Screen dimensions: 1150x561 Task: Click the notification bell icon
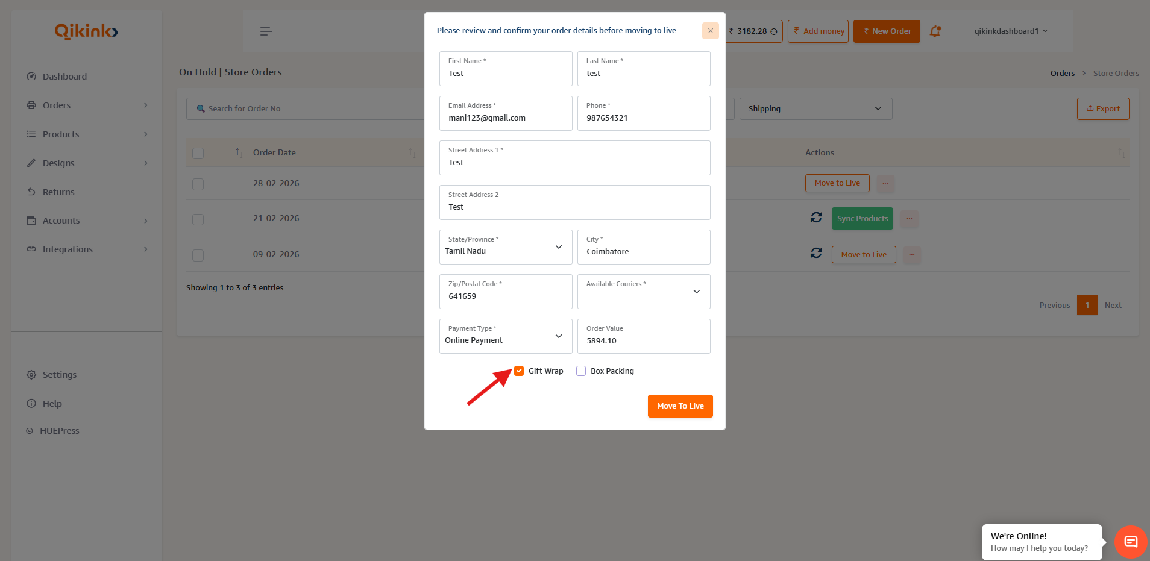(935, 31)
